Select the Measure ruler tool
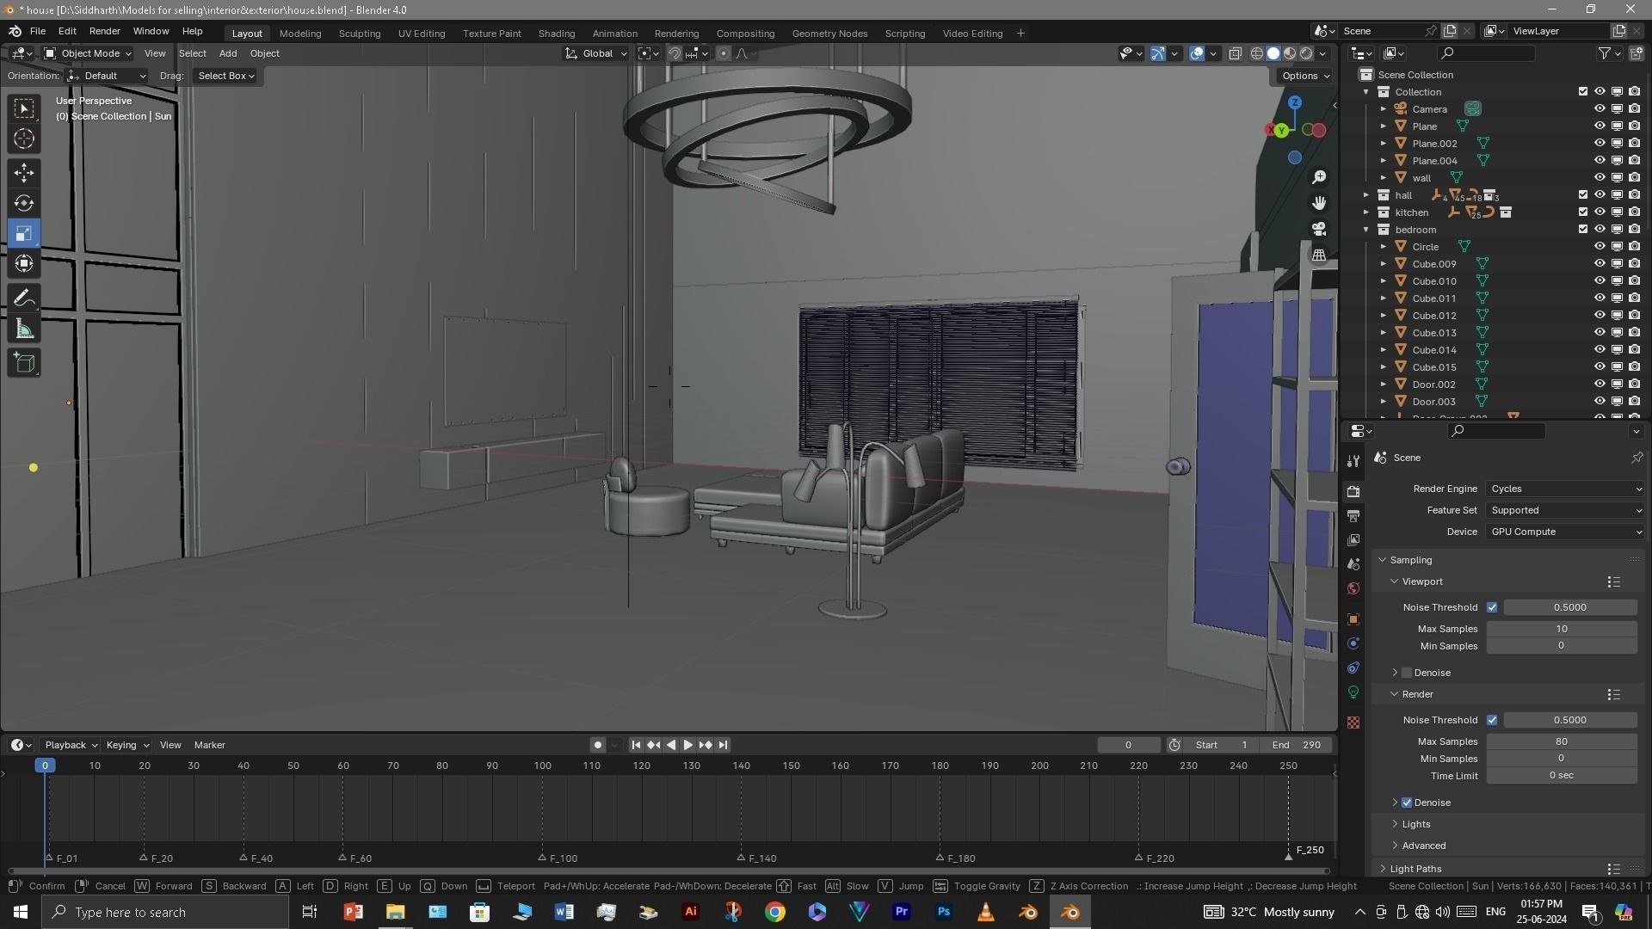 coord(24,329)
